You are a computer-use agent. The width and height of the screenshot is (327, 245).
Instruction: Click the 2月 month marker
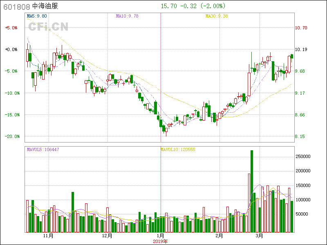click(x=219, y=236)
